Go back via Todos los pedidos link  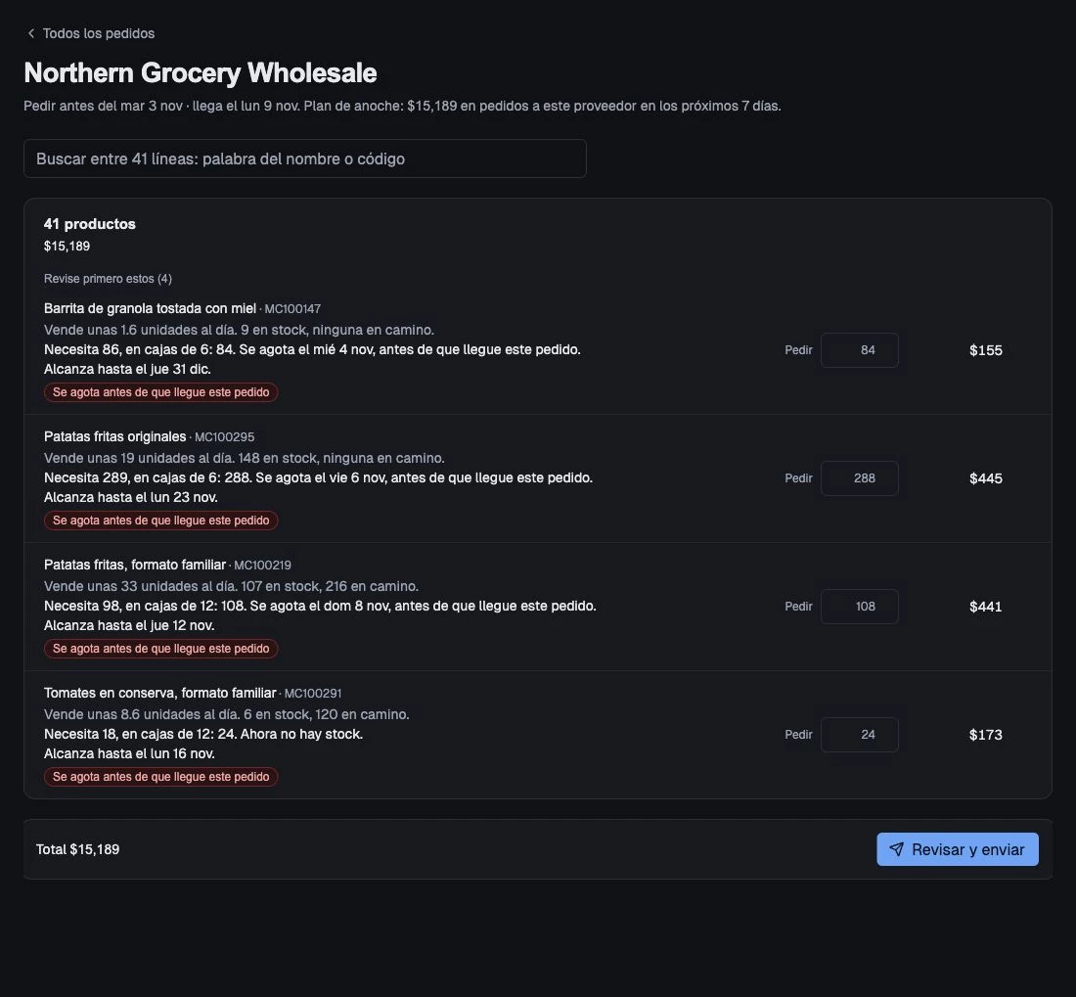(x=98, y=33)
